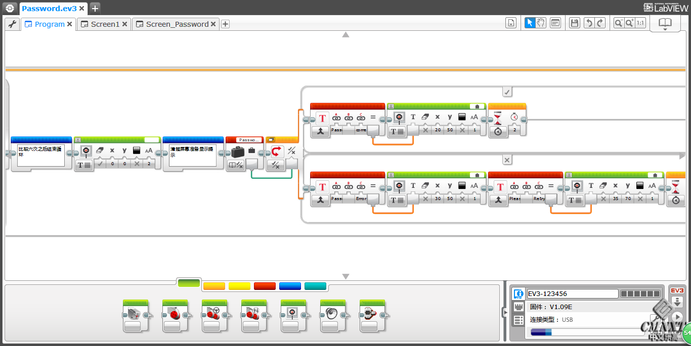Screen dimensions: 691x346
Task: Reset zoom to 1:1
Action: click(x=640, y=23)
